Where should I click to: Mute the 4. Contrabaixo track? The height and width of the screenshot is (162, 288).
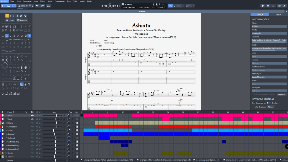pos(37,127)
